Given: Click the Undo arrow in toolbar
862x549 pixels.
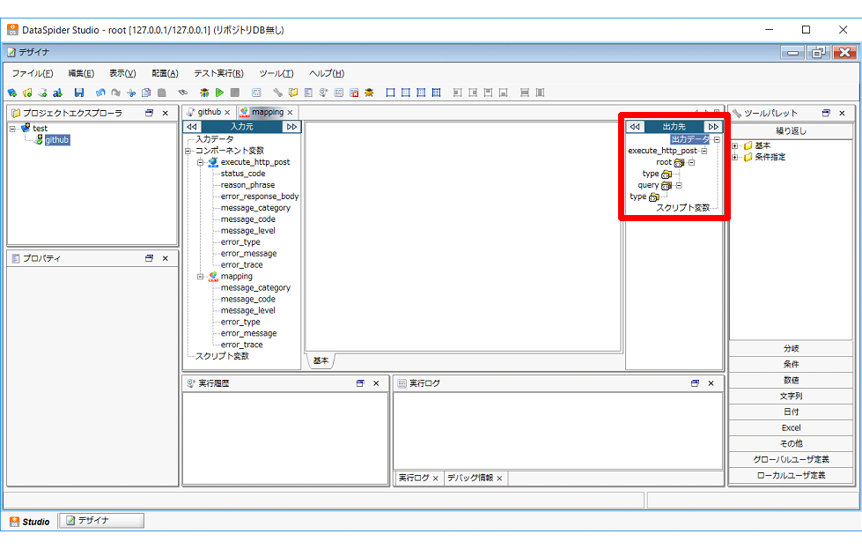Looking at the screenshot, I should pyautogui.click(x=99, y=93).
